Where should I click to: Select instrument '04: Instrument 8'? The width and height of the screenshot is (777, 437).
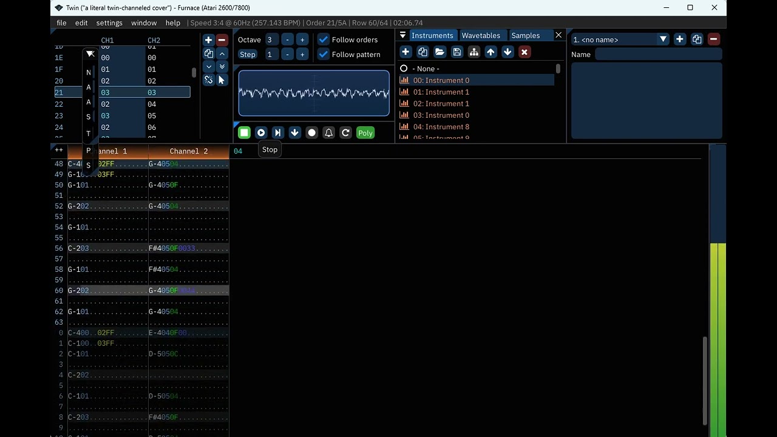click(x=477, y=126)
